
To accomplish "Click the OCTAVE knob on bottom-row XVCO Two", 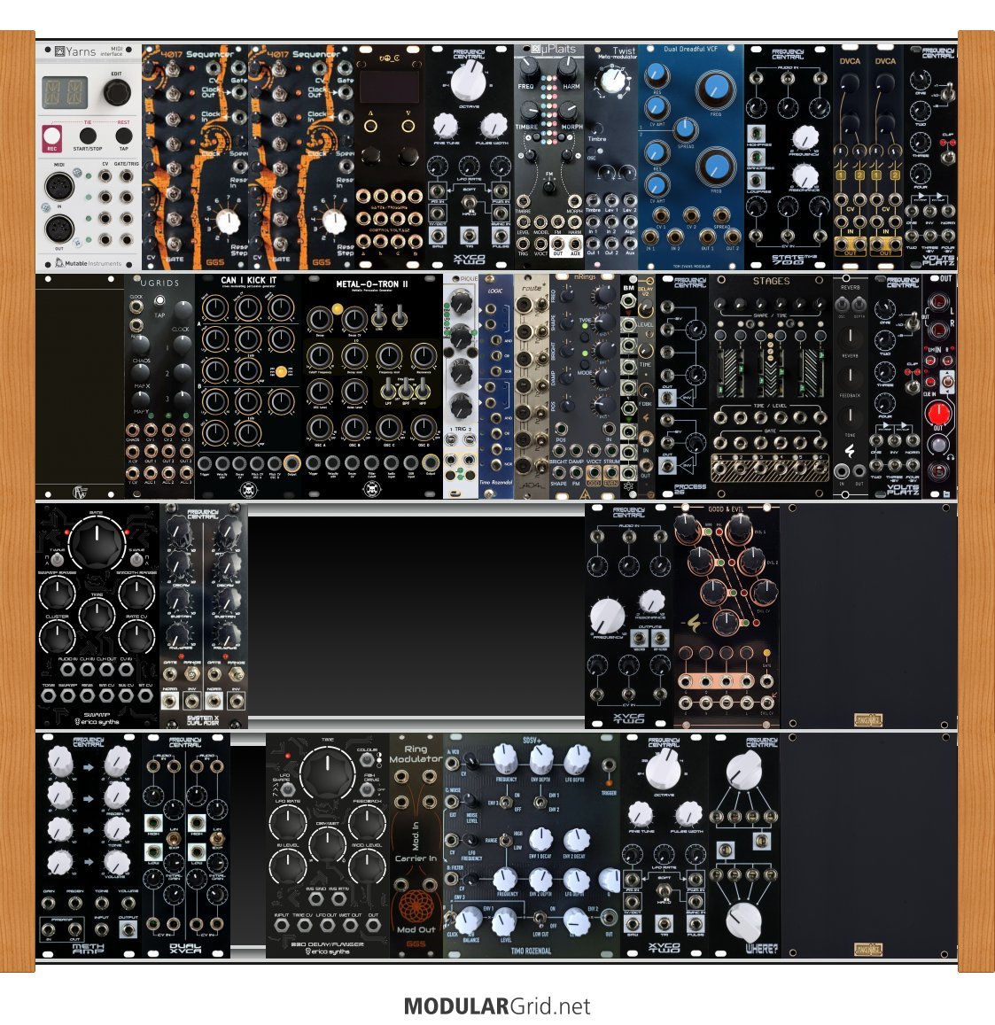I will (664, 767).
